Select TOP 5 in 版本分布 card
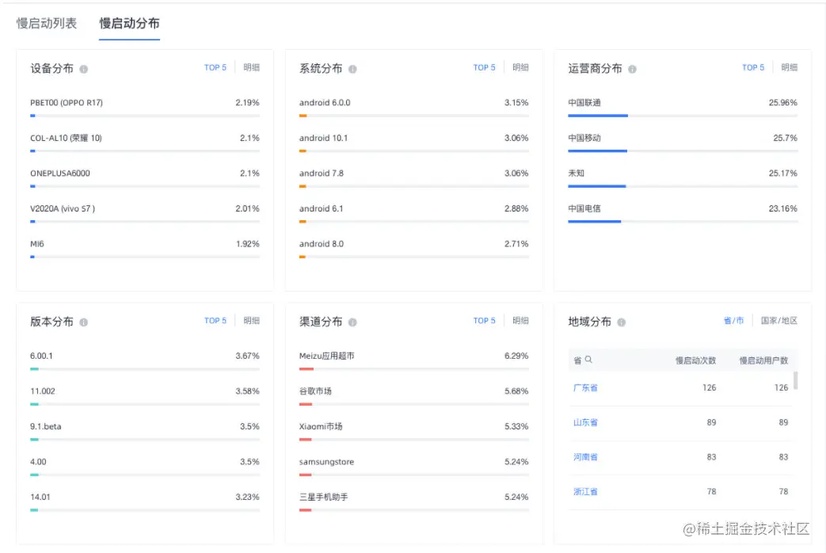Viewport: 826px width, 553px height. (x=215, y=321)
